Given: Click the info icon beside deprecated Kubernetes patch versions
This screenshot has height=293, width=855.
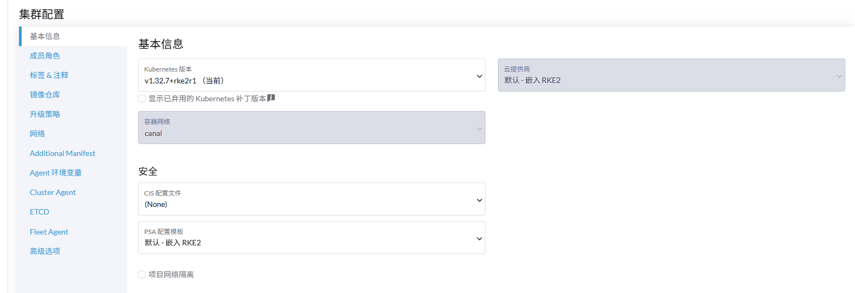Looking at the screenshot, I should (x=271, y=98).
